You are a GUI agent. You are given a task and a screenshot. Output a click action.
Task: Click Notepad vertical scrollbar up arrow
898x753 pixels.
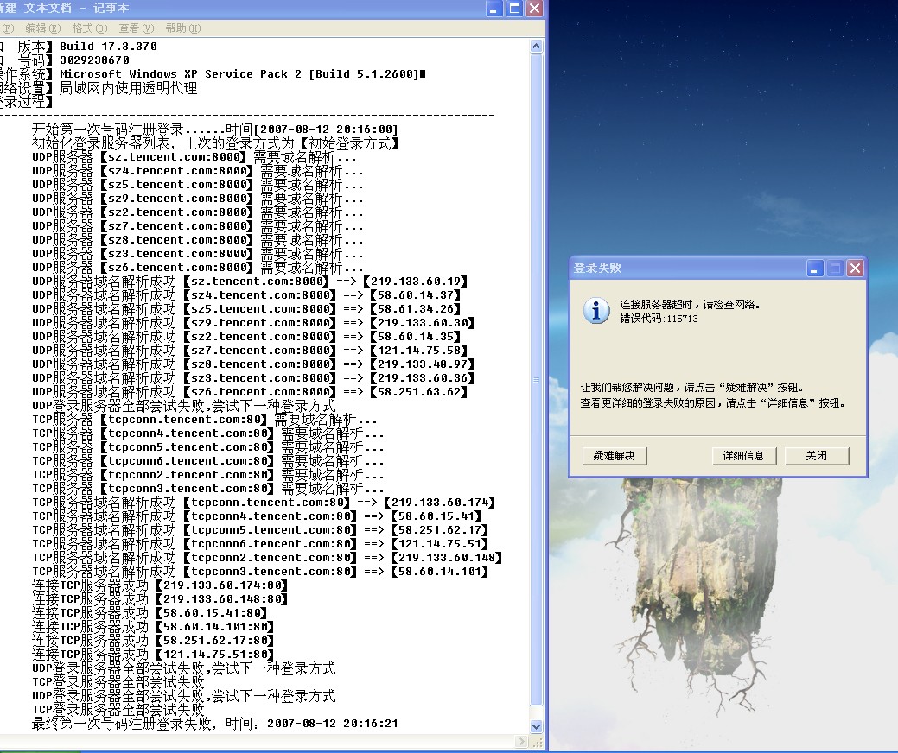click(536, 47)
